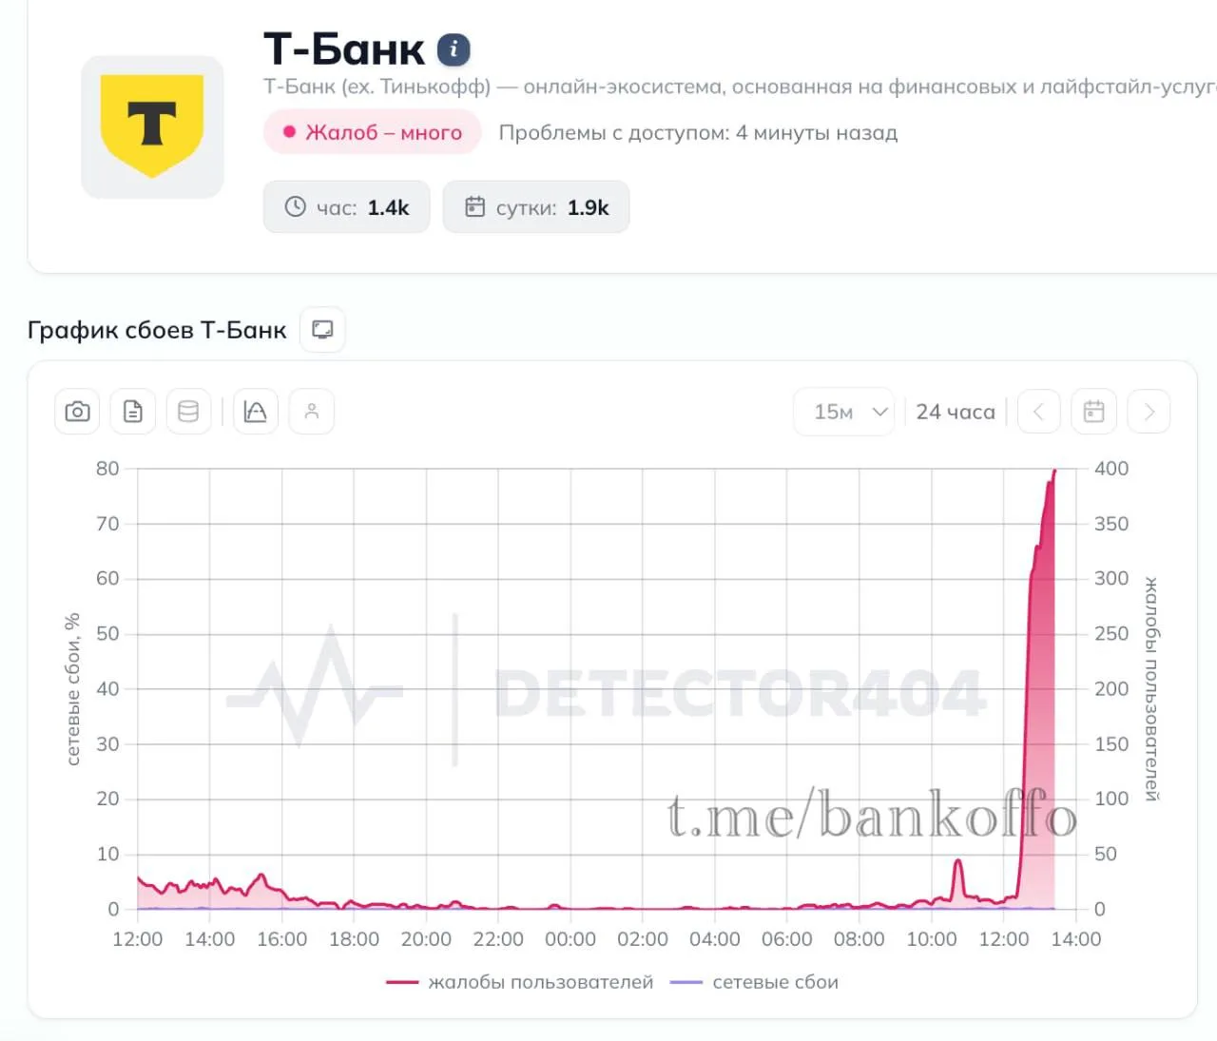
Task: Open the 15м interval dropdown
Action: tap(844, 412)
